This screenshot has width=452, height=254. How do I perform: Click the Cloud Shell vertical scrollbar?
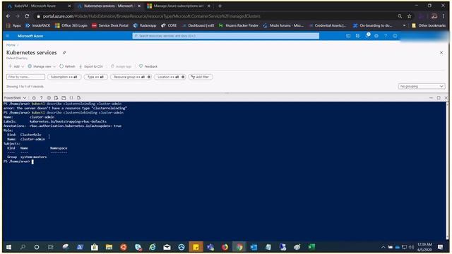pyautogui.click(x=447, y=170)
